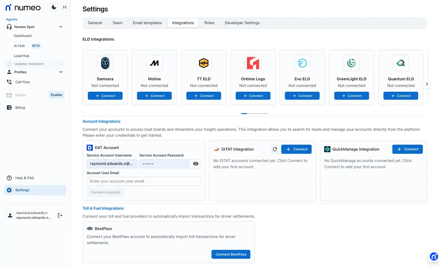Open Call Flow from sidebar

(x=23, y=82)
